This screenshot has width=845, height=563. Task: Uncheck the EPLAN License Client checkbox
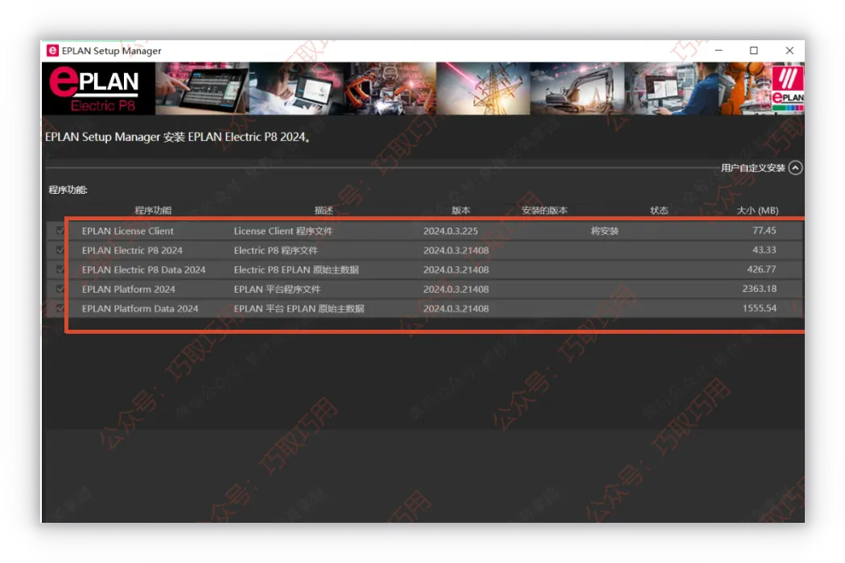coord(60,231)
